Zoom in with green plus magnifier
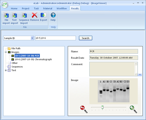Viewport: 146px width, 120px height. pyautogui.click(x=133, y=109)
